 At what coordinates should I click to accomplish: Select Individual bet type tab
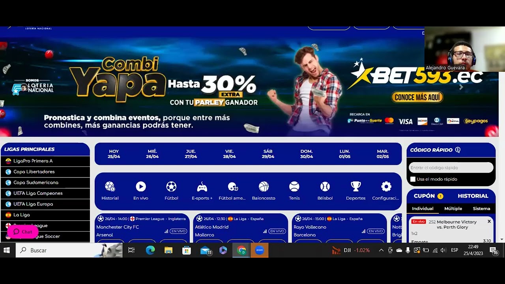point(423,209)
